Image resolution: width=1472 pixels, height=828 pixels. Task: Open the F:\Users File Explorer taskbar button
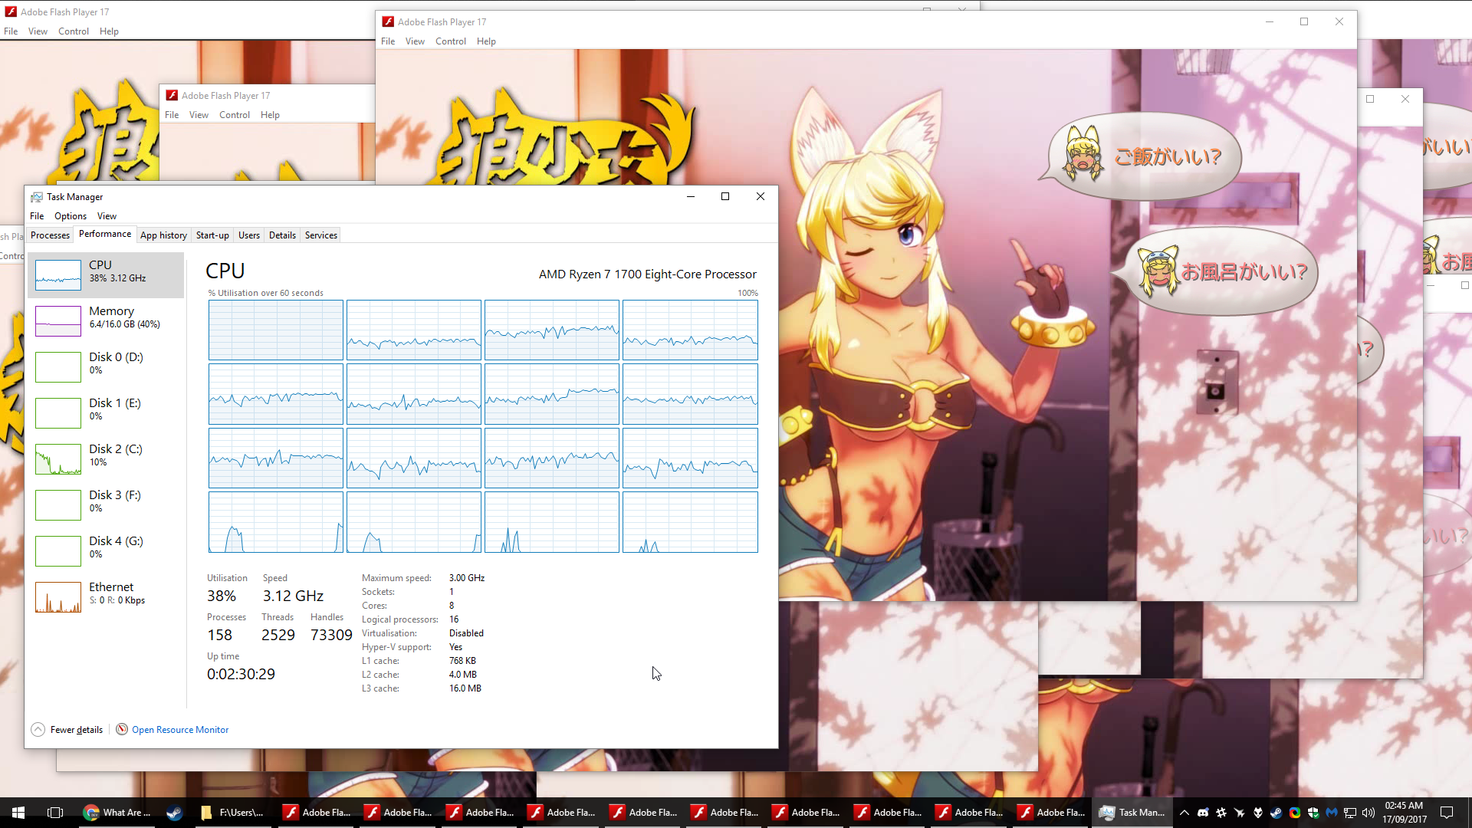(x=233, y=813)
